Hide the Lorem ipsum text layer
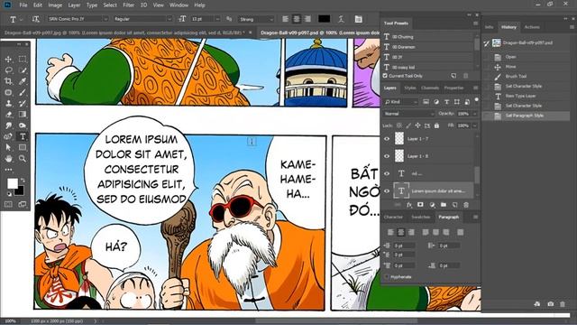The image size is (577, 325). point(387,190)
